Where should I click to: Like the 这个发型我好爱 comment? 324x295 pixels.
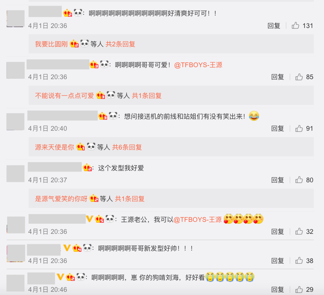coord(299,180)
